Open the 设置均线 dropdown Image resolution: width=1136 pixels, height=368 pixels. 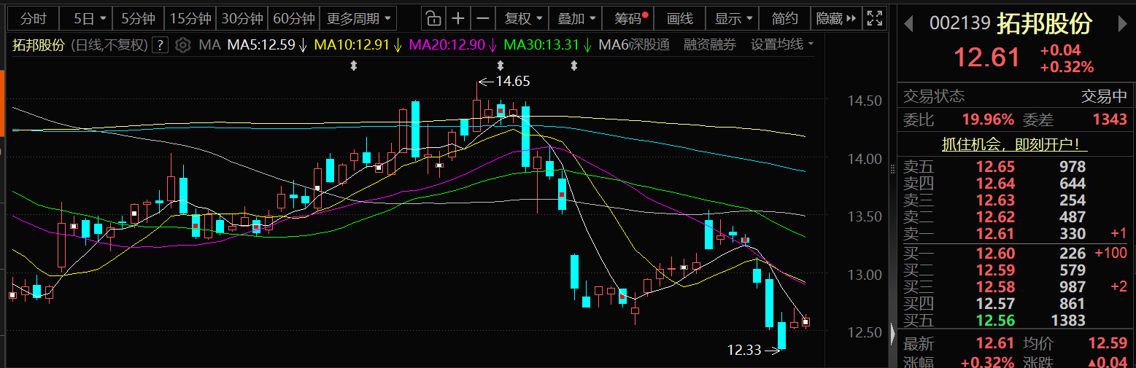783,45
